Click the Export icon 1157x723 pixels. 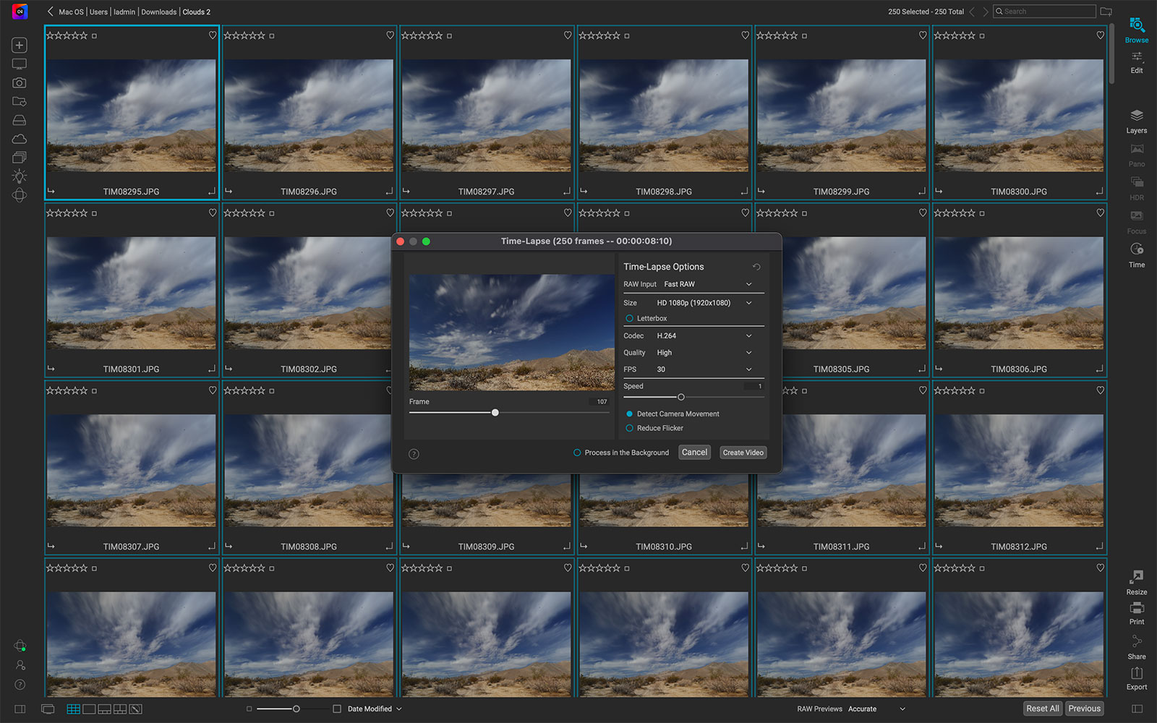[x=1136, y=675]
